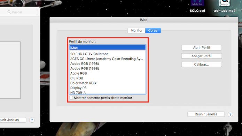The width and height of the screenshot is (242, 136).
Task: Open the Calibrar... assistant
Action: click(x=201, y=65)
